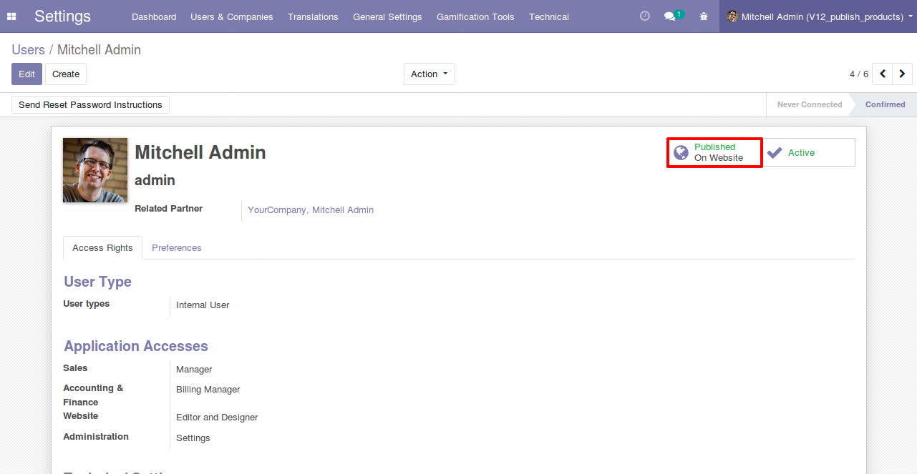Open the conversations chat bubble icon
Screen dimensions: 917x474
[669, 16]
